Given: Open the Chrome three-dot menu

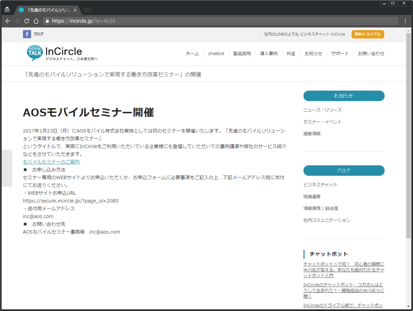Looking at the screenshot, I should click(405, 21).
